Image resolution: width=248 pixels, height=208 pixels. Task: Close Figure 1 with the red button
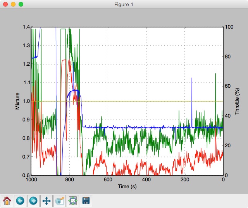coord(5,4)
